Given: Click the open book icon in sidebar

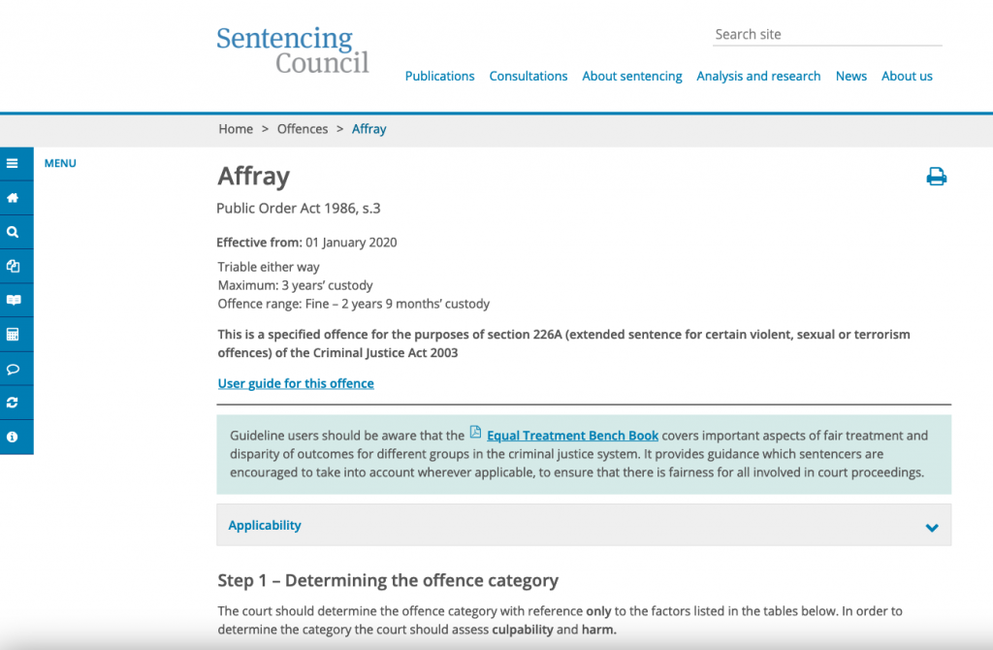Looking at the screenshot, I should [x=13, y=301].
